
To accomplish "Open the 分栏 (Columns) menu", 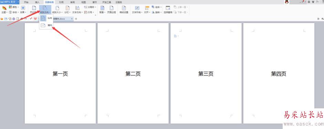I will point(67,10).
